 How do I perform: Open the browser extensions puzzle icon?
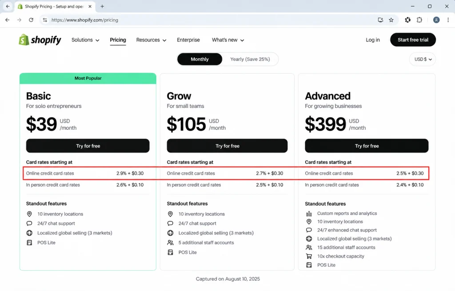click(419, 20)
